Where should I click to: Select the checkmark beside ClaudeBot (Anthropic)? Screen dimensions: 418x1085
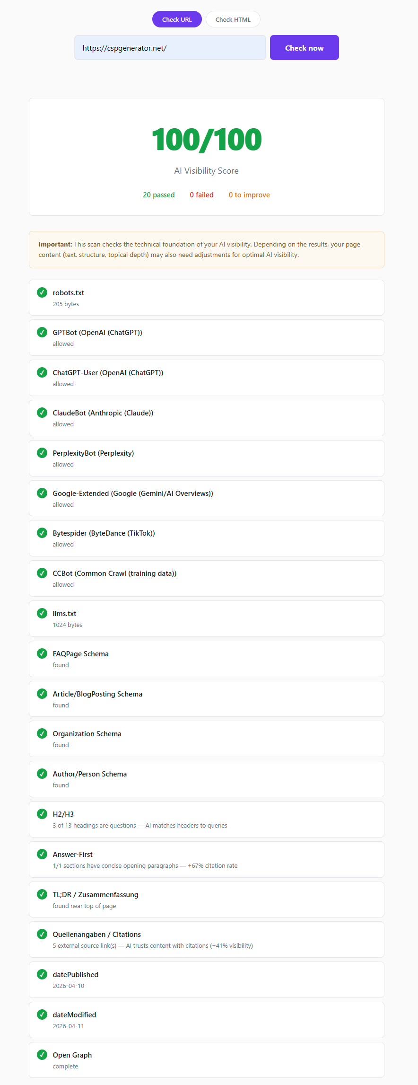[x=42, y=413]
